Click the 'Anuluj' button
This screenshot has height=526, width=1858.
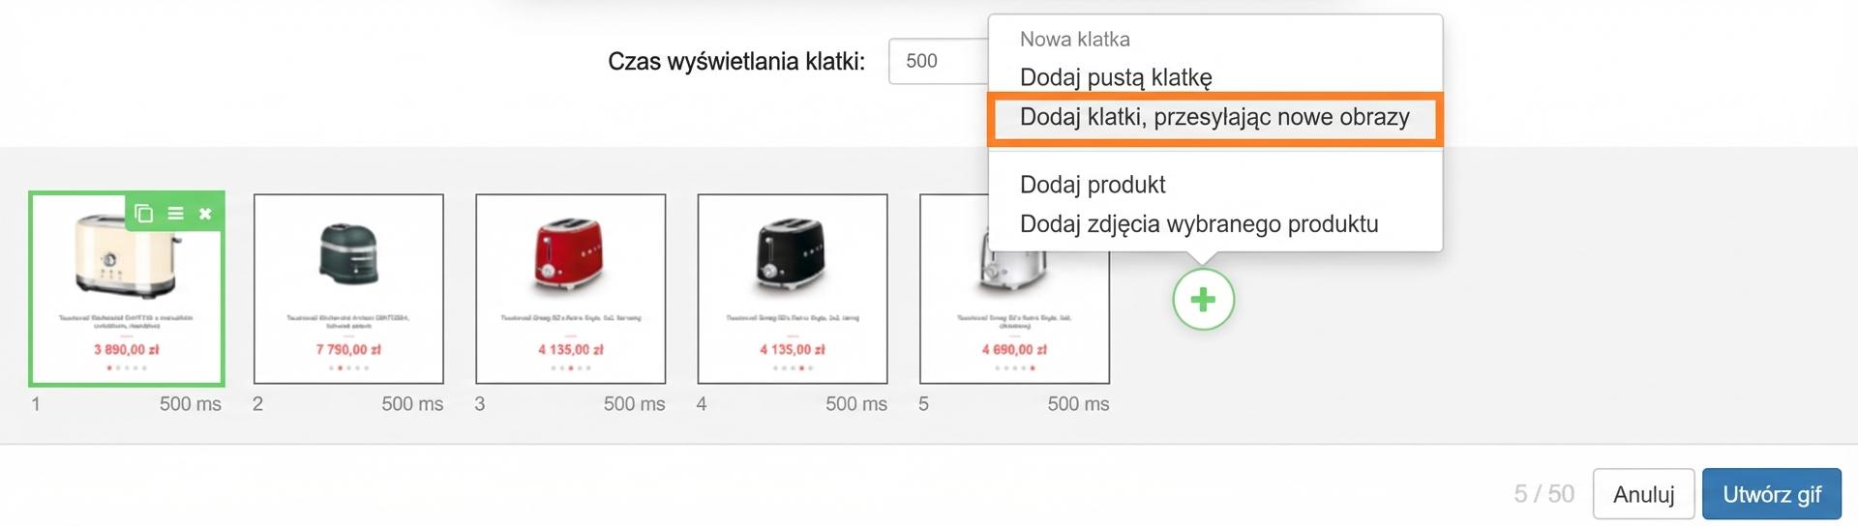(1643, 495)
